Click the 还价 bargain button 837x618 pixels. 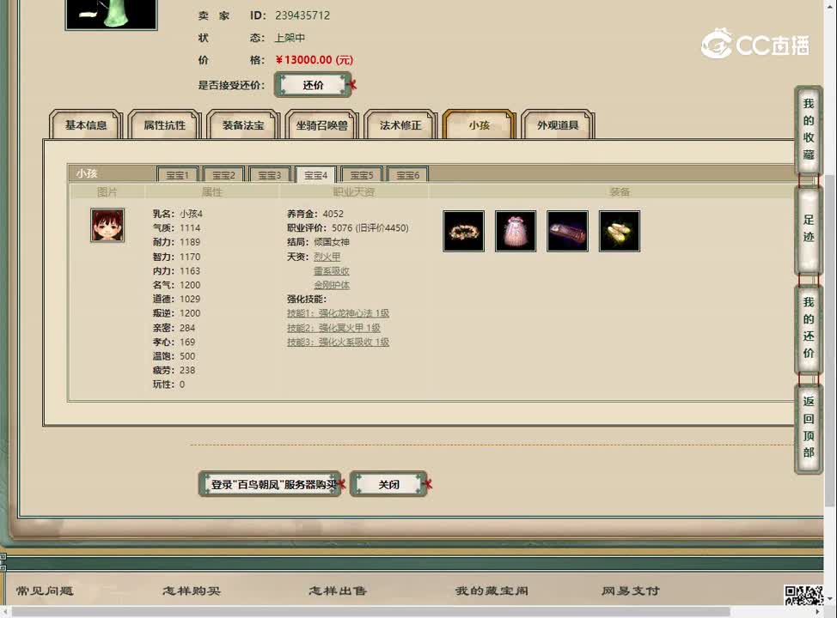pyautogui.click(x=314, y=85)
